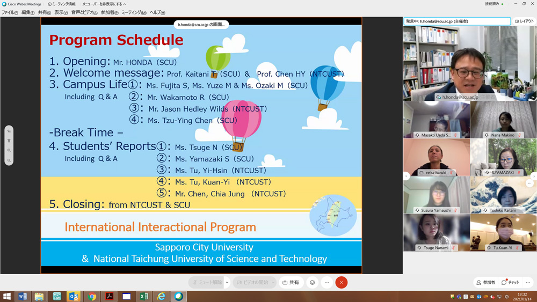Open Excel from the taskbar
Screen dimensions: 537x302
(x=144, y=296)
